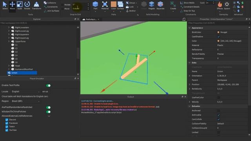251x141 pixels.
Task: Undock the Output panel
Action: tap(182, 97)
